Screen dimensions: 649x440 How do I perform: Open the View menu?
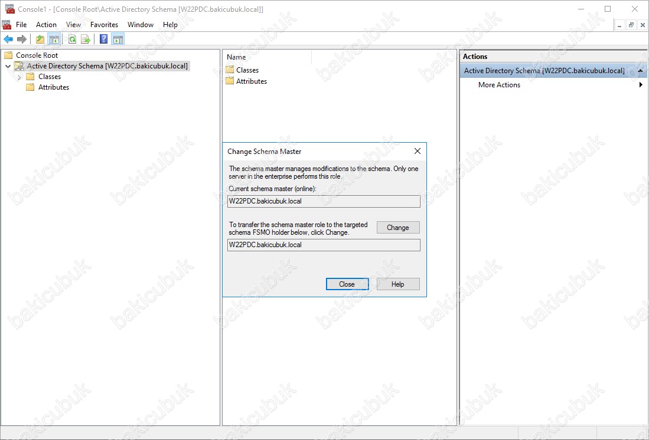click(x=73, y=24)
